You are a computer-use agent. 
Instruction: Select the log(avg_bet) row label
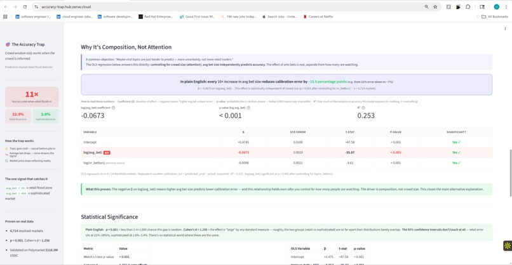(92, 153)
